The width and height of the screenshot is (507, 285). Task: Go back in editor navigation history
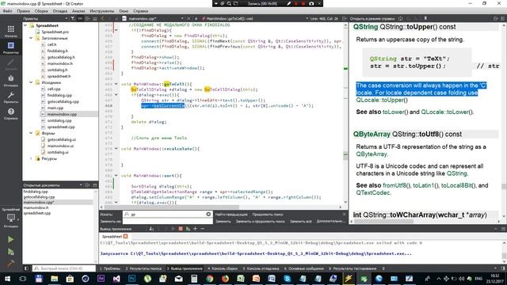(x=103, y=18)
